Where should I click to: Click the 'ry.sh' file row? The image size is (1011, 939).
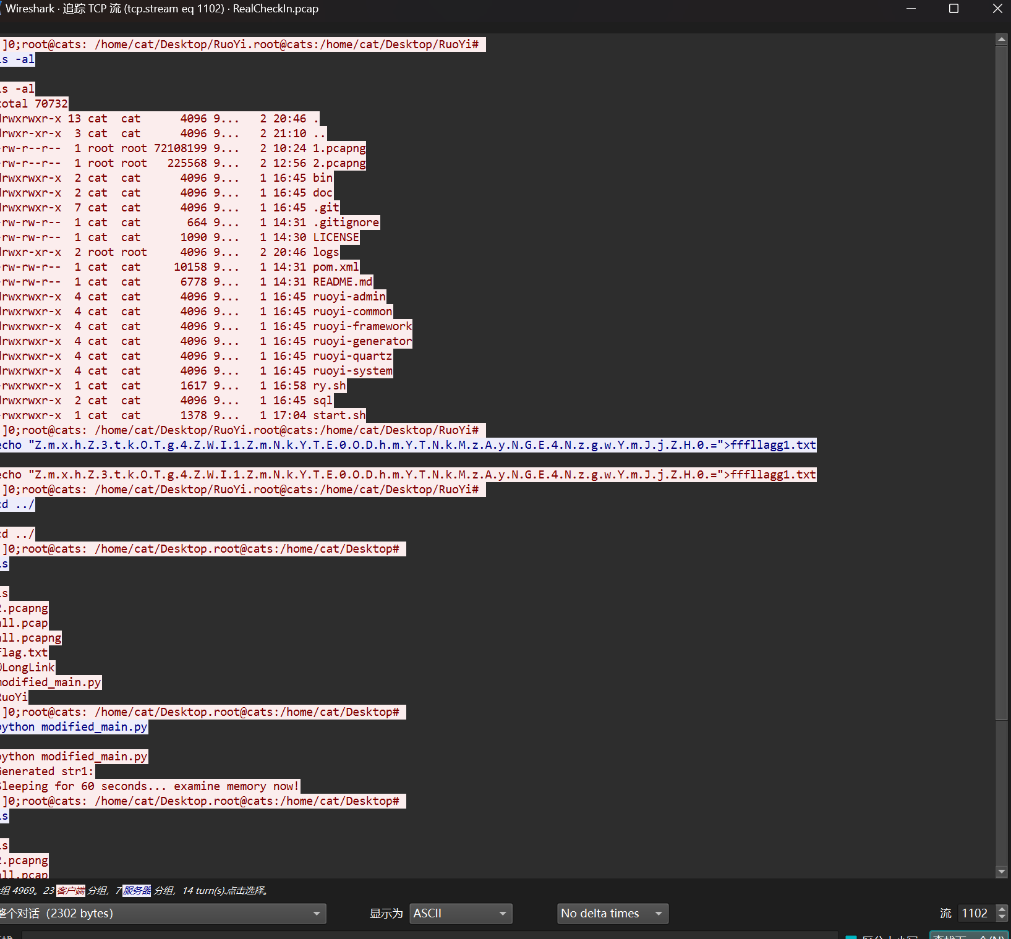coord(173,386)
